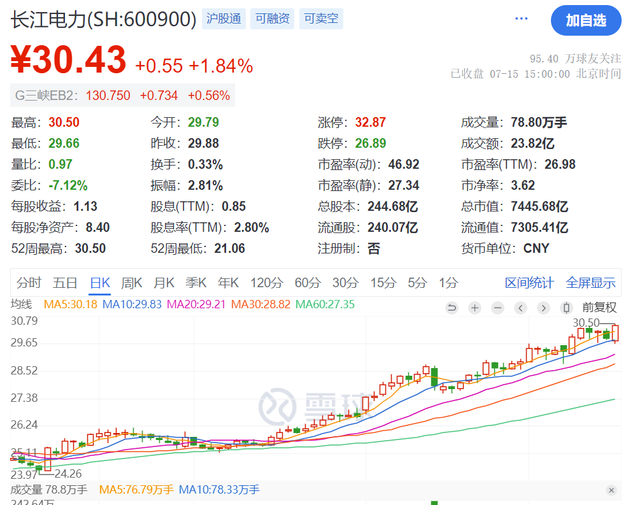The height and width of the screenshot is (505, 635).
Task: Add the stock via 加自选 button
Action: [586, 20]
